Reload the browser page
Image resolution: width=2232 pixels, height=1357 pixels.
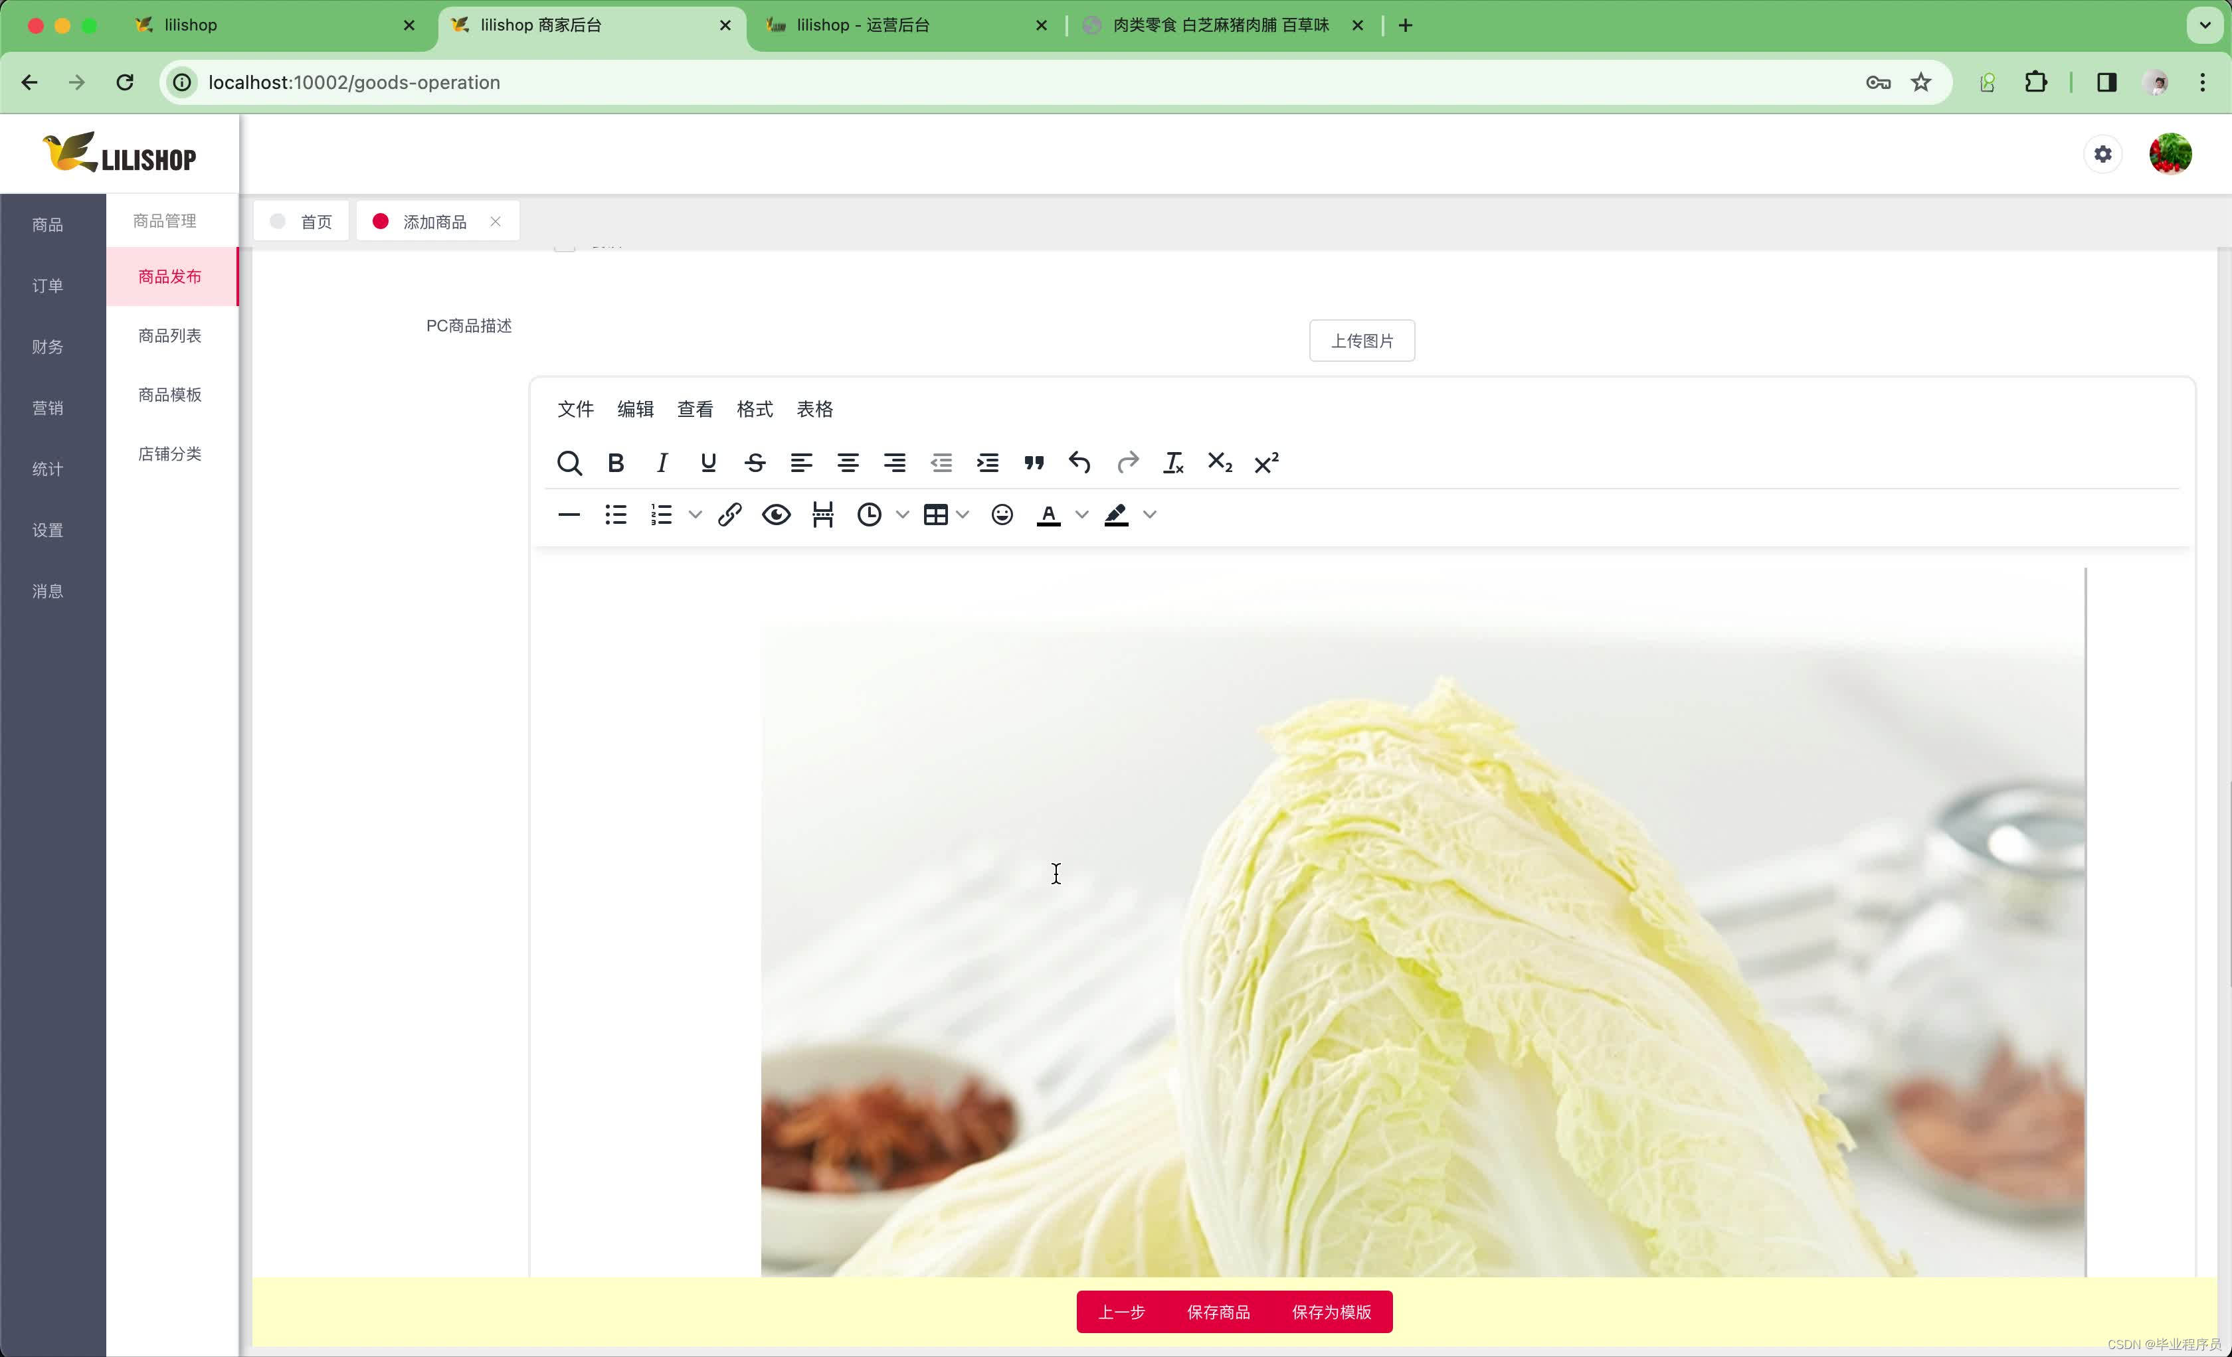(x=125, y=82)
